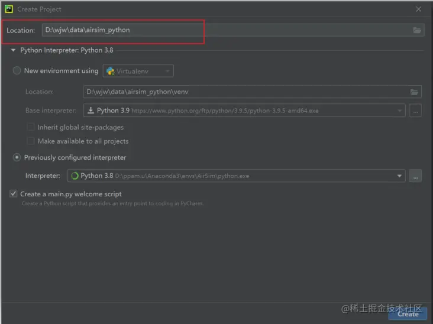433x324 pixels.
Task: Click the Python logo in Virtualenv dropdown
Action: click(110, 71)
